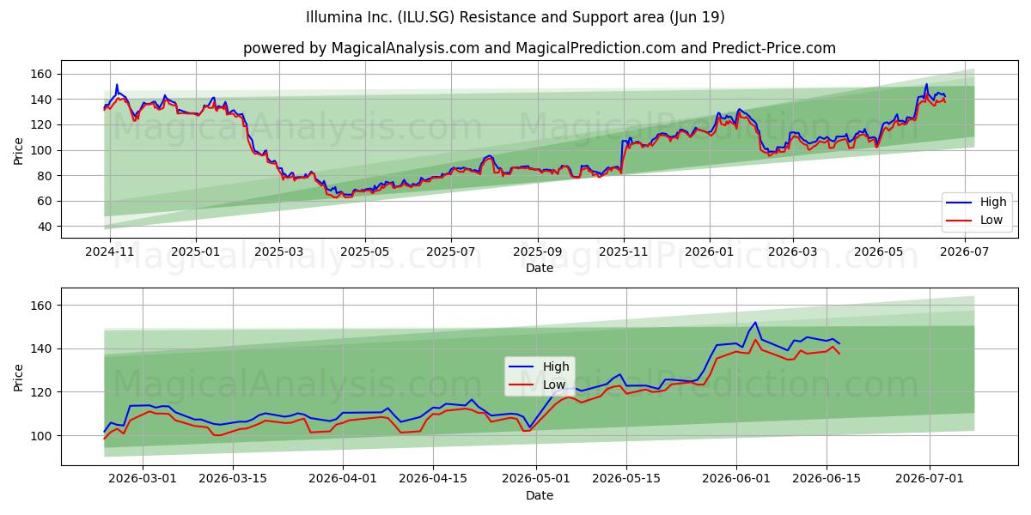The width and height of the screenshot is (1031, 515).
Task: Click the '2026-06-15' x-axis label on bottom chart
Action: click(x=827, y=481)
